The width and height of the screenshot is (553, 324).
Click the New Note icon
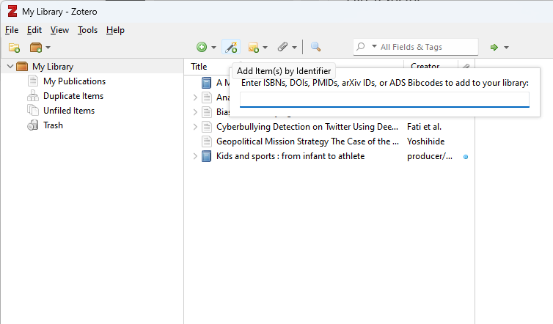(x=254, y=48)
